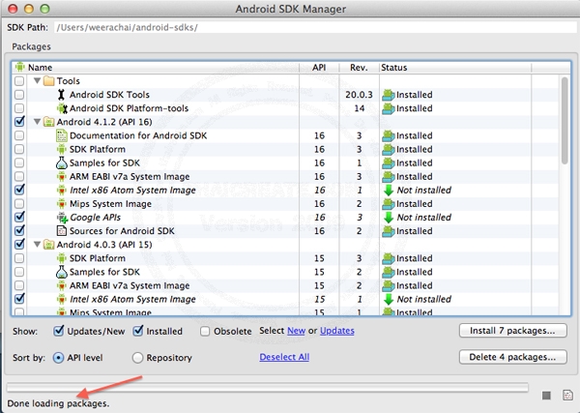Click the Name column header

pyautogui.click(x=156, y=68)
